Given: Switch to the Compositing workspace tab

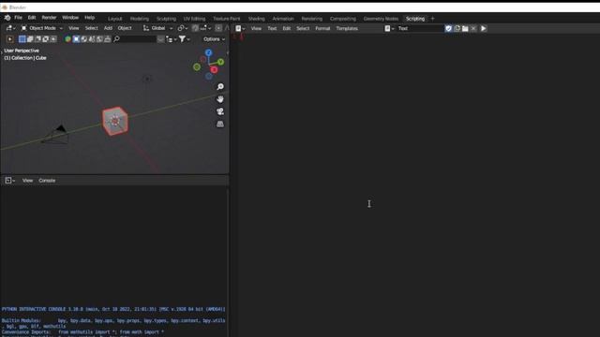Looking at the screenshot, I should [x=343, y=19].
